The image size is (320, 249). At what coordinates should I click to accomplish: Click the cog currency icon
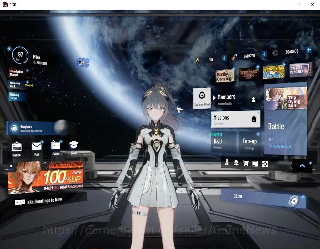point(275,53)
